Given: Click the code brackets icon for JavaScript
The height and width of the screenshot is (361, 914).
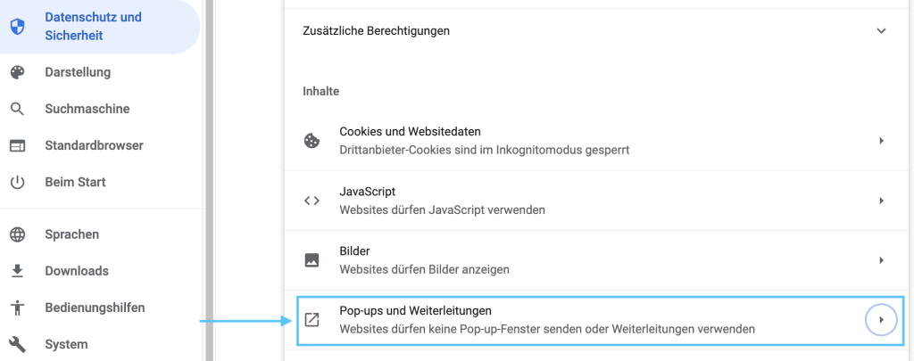Looking at the screenshot, I should pos(312,201).
